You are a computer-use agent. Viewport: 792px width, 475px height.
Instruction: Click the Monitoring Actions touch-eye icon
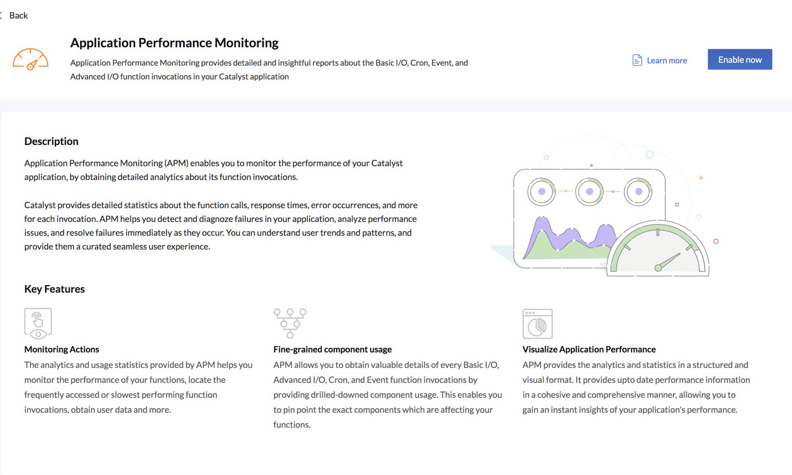point(38,323)
